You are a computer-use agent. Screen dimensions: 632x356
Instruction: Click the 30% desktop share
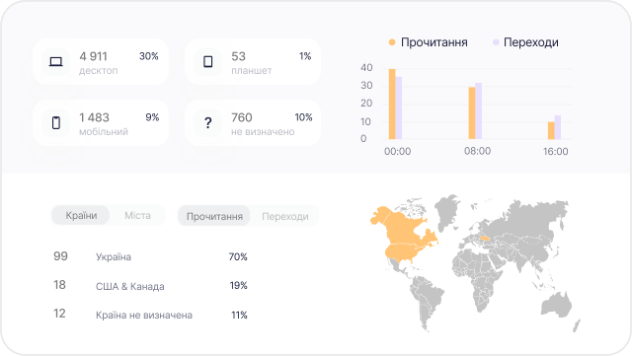point(149,56)
